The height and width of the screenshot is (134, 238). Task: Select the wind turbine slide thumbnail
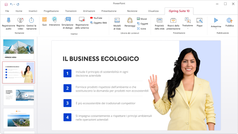(x=18, y=95)
